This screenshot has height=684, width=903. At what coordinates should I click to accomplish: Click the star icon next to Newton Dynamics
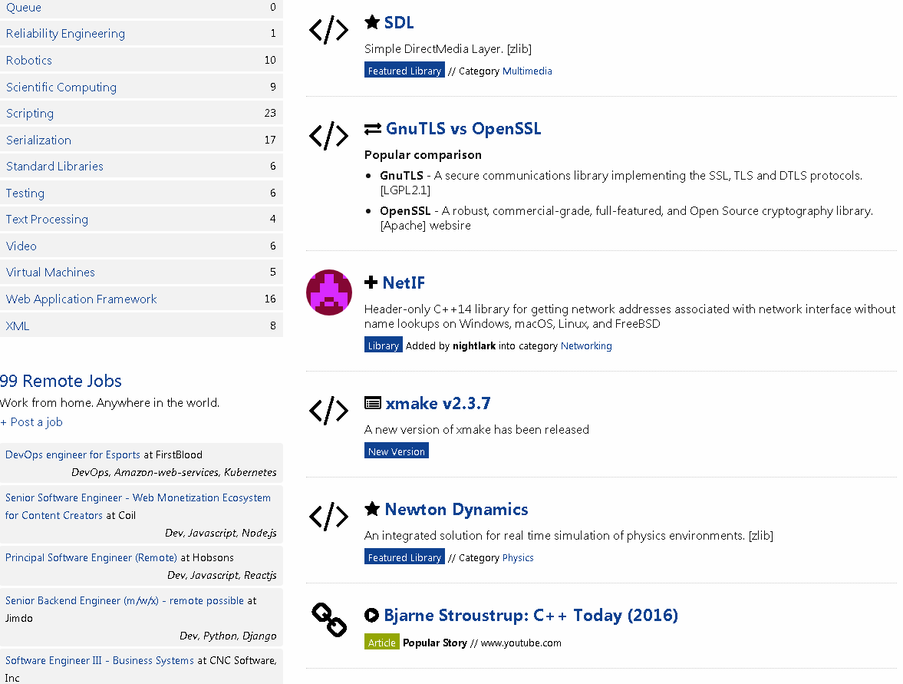pyautogui.click(x=373, y=507)
